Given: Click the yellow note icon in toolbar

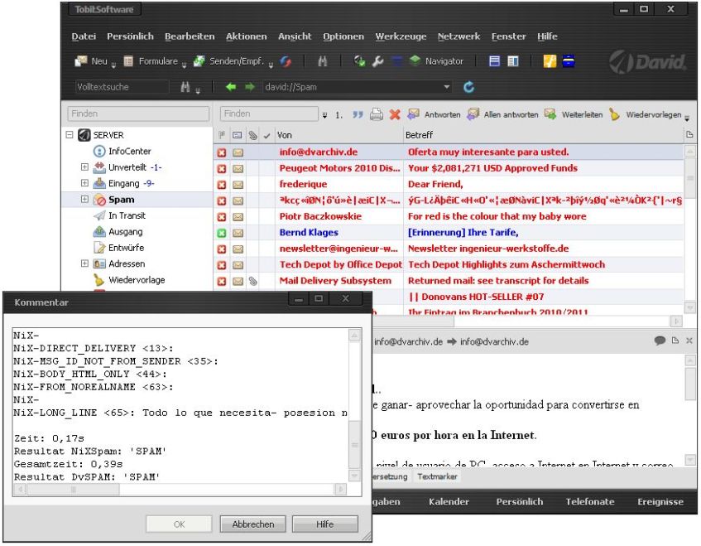Looking at the screenshot, I should [550, 61].
